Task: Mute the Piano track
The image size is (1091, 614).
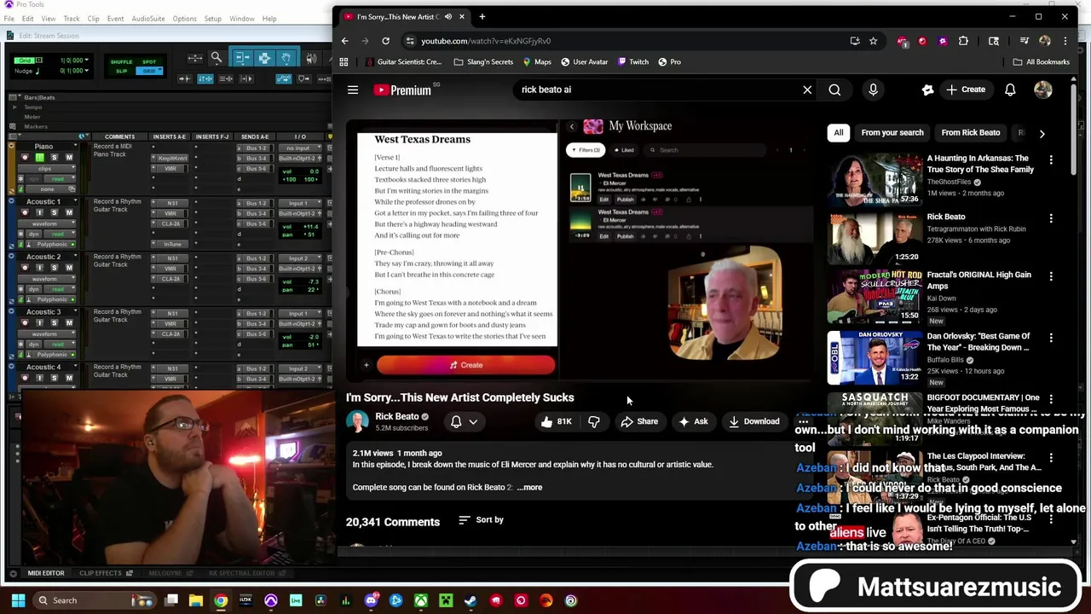Action: click(69, 157)
